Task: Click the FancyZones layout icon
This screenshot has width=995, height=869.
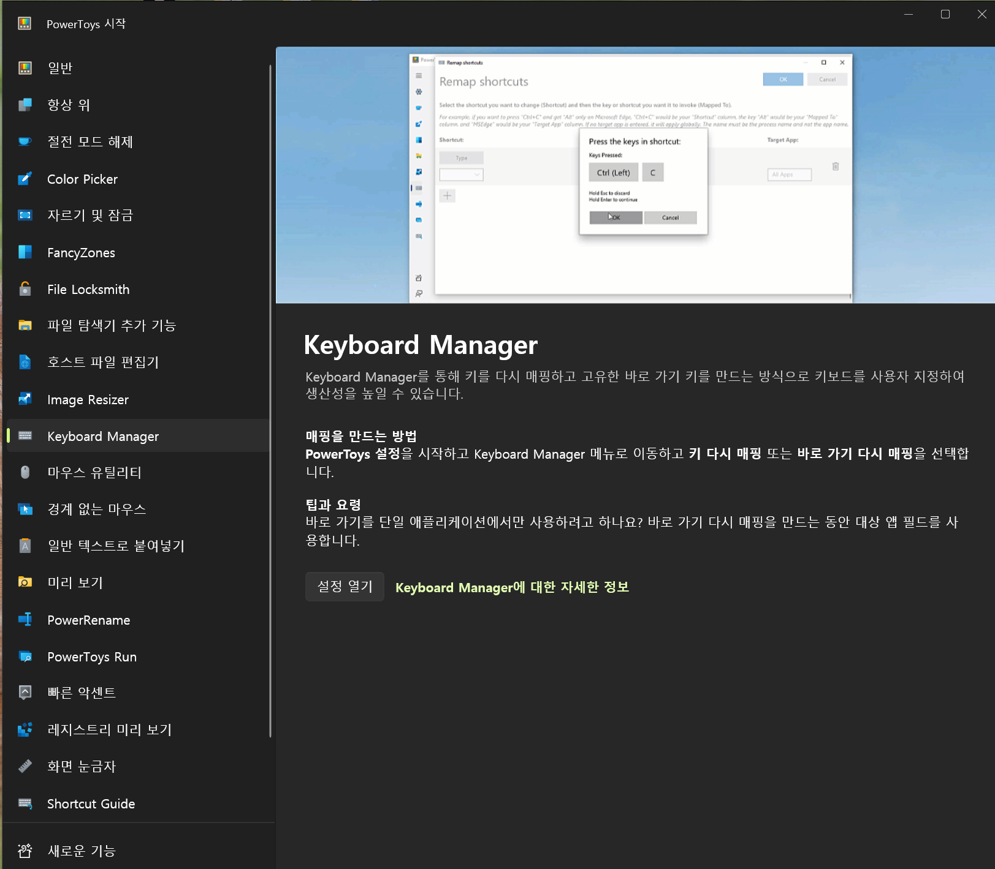Action: click(25, 252)
